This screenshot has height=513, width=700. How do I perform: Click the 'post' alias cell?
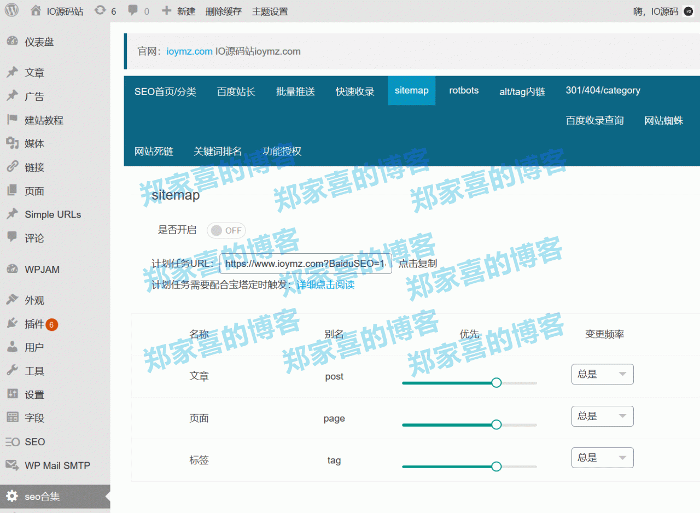point(334,376)
